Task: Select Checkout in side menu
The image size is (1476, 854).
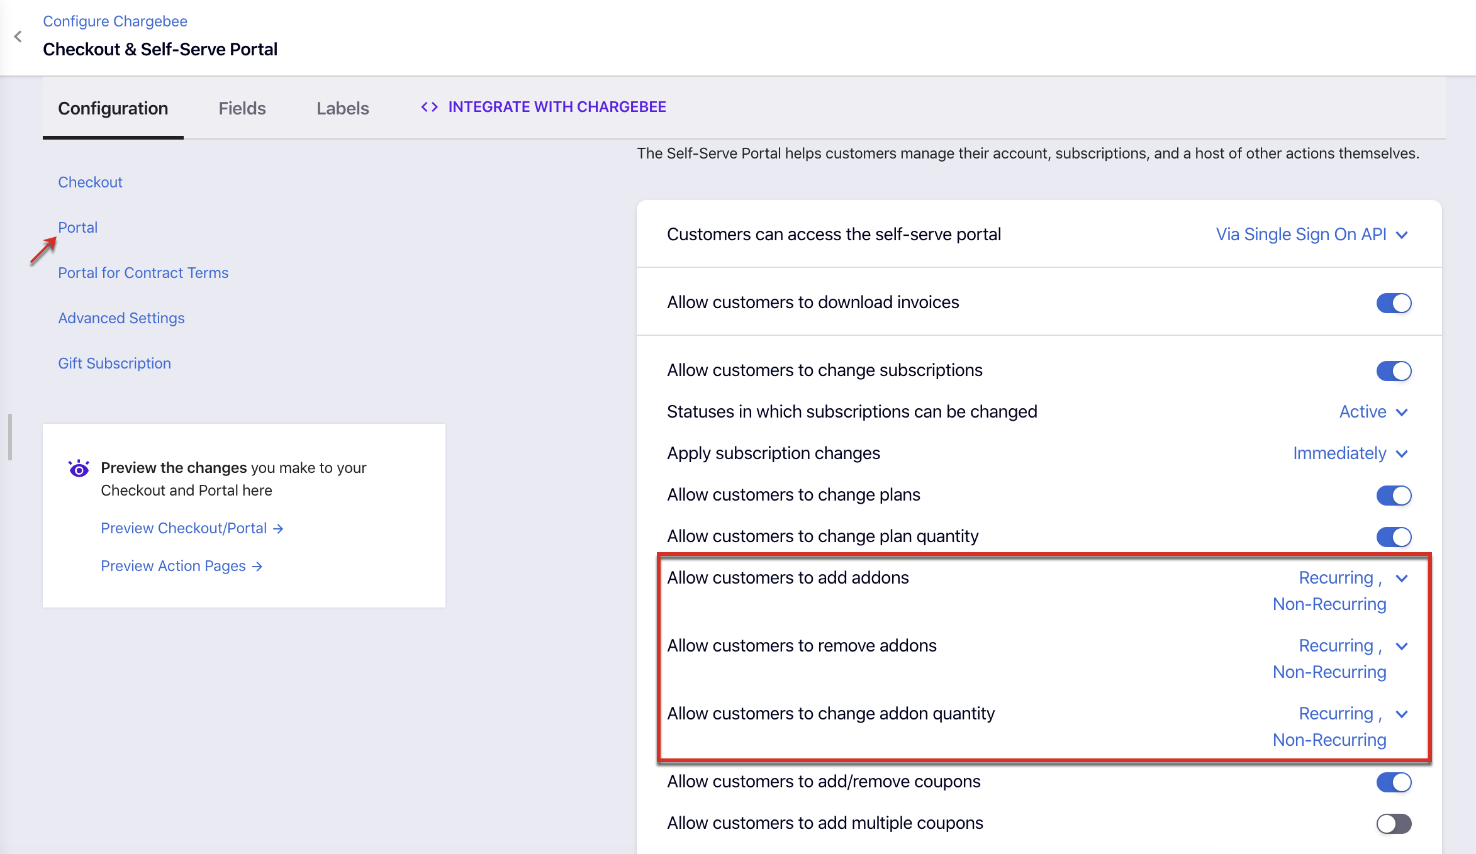Action: 90,182
